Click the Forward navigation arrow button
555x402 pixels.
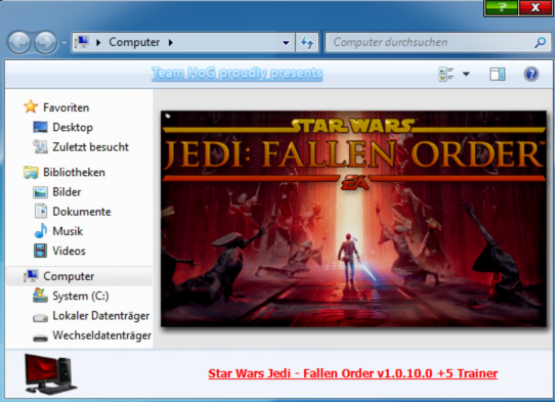45,42
